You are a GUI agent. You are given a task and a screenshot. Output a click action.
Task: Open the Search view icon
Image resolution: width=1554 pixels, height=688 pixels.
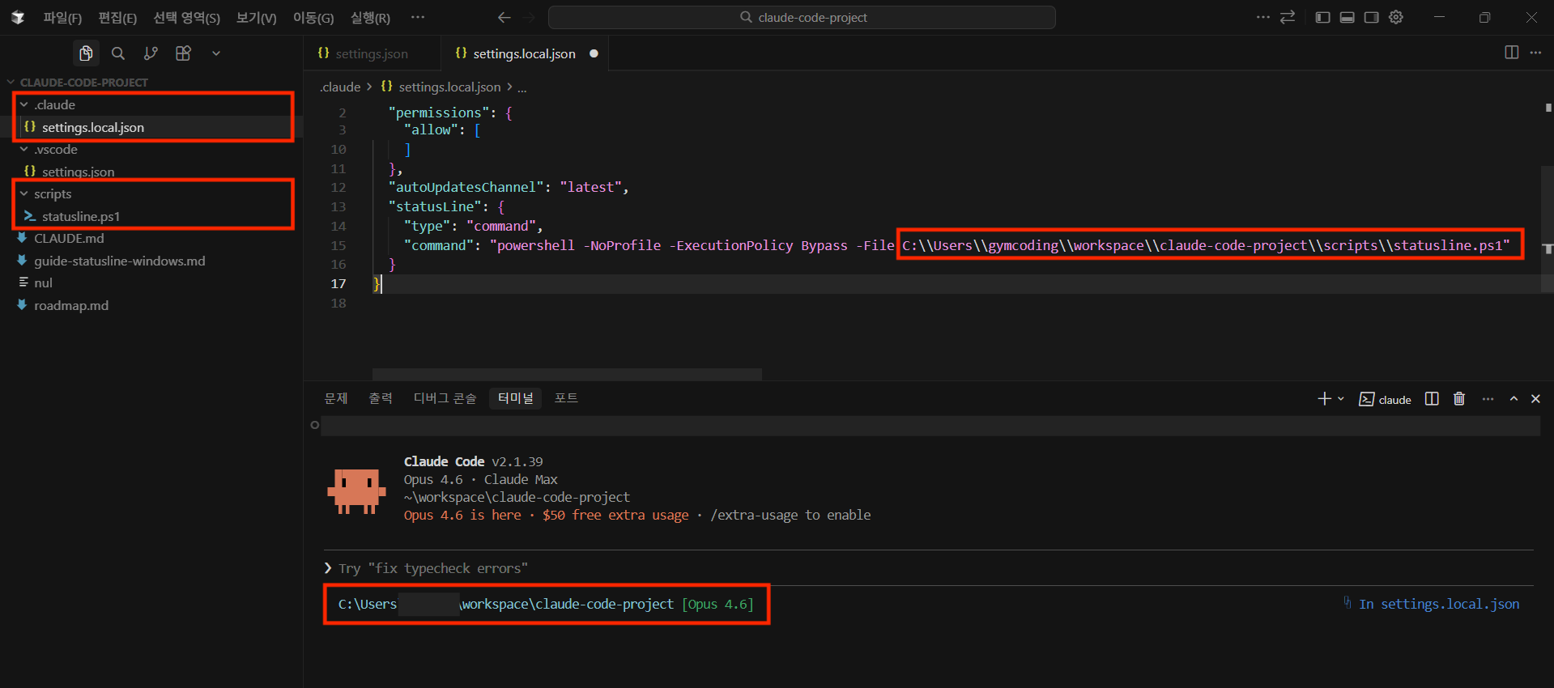coord(118,53)
